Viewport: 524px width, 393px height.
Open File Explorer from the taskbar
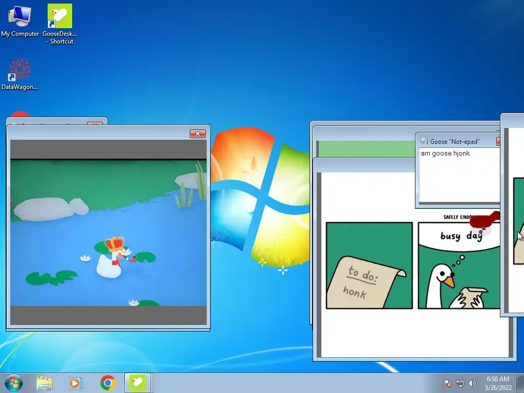click(x=45, y=383)
